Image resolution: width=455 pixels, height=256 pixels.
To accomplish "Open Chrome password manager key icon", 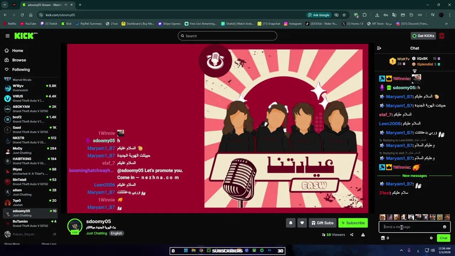I will [x=386, y=15].
